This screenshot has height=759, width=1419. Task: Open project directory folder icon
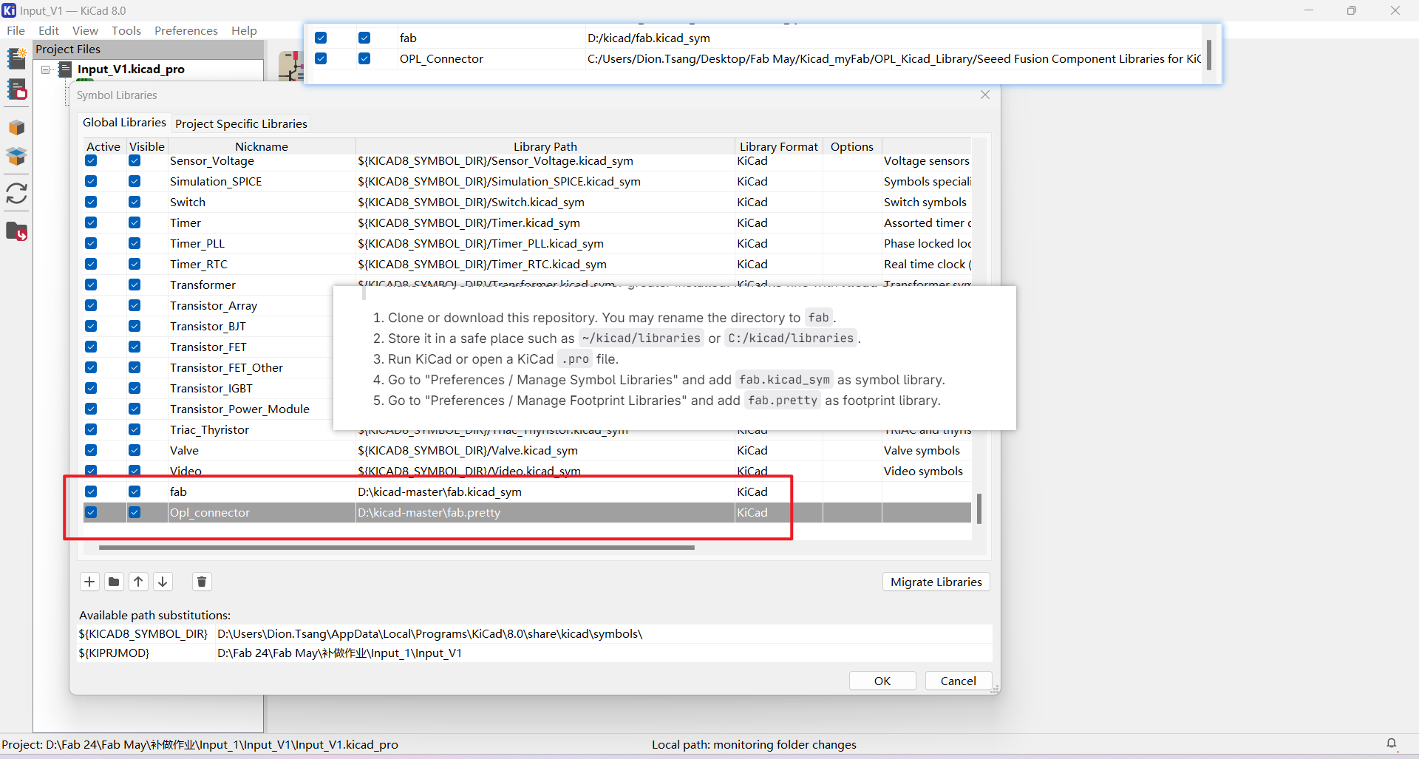click(x=16, y=231)
